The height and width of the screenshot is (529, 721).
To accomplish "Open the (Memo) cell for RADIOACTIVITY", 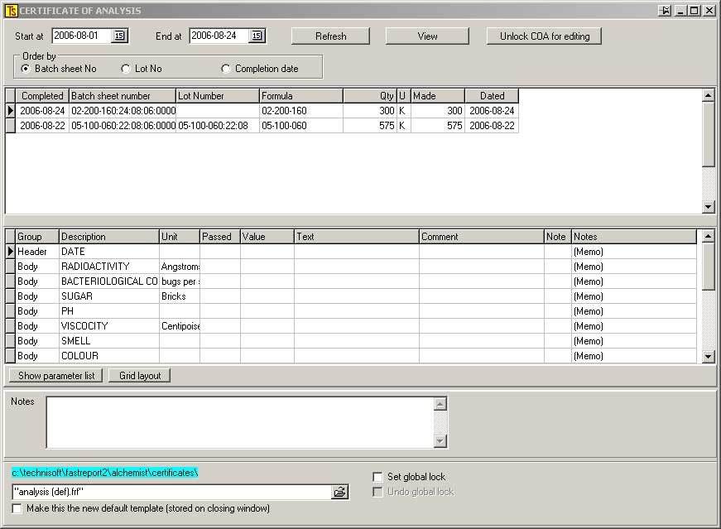I will (x=634, y=267).
